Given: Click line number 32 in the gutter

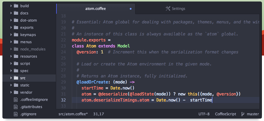Looking at the screenshot, I should coord(63,100).
